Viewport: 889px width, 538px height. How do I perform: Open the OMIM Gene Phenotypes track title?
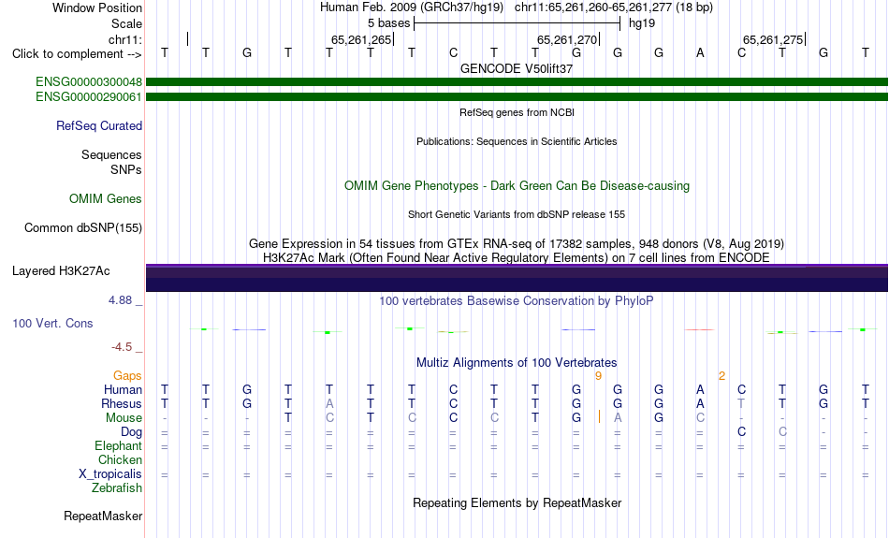tap(517, 186)
